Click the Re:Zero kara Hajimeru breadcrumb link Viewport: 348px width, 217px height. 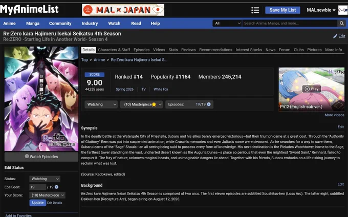(x=139, y=60)
